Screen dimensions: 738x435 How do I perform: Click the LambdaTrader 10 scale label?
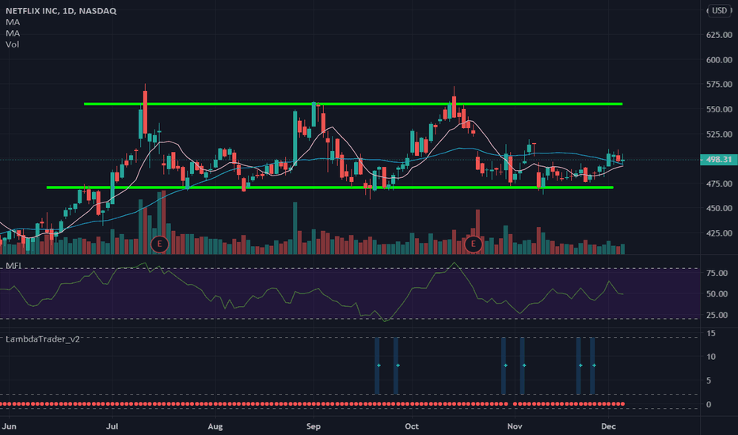point(711,357)
